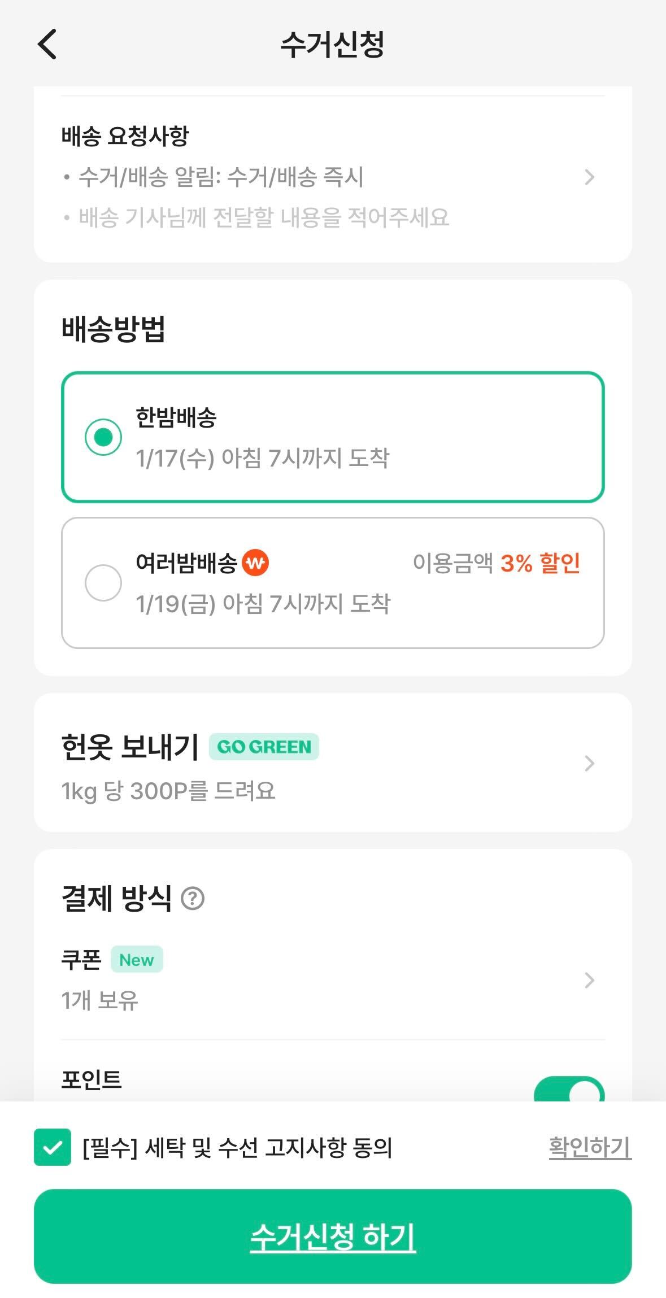Expand 배송 요청사항 chevron
The width and height of the screenshot is (666, 1298).
pyautogui.click(x=589, y=177)
